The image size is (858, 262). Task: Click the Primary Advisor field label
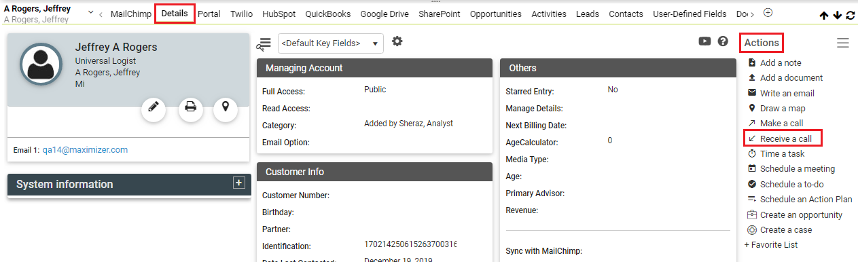[x=535, y=193]
